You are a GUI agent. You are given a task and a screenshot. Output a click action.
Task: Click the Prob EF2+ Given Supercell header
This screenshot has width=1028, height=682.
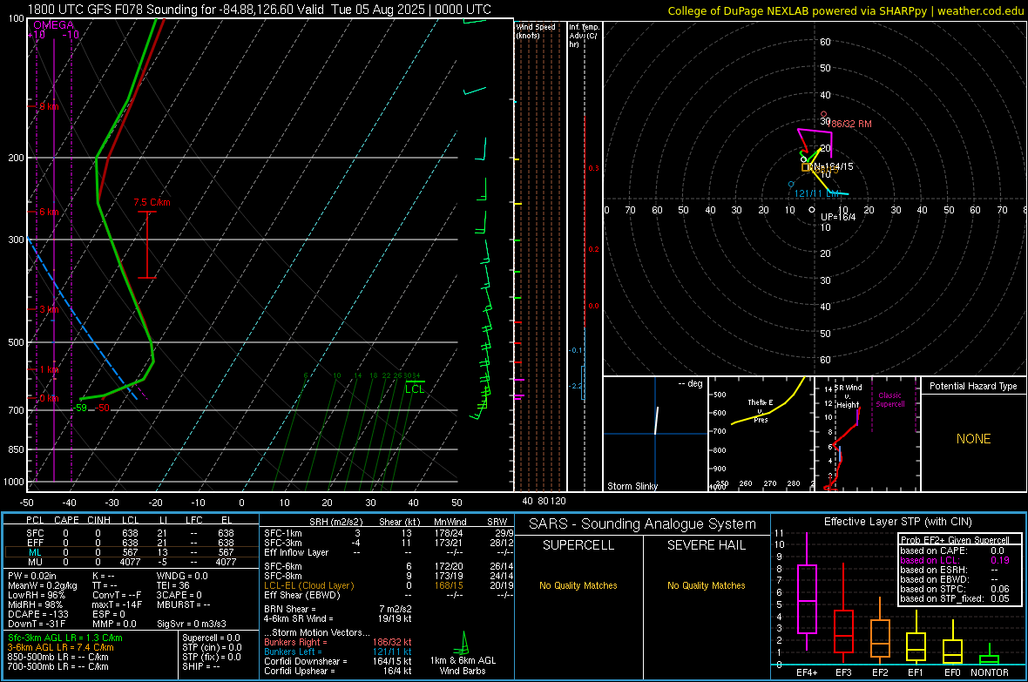click(x=955, y=540)
